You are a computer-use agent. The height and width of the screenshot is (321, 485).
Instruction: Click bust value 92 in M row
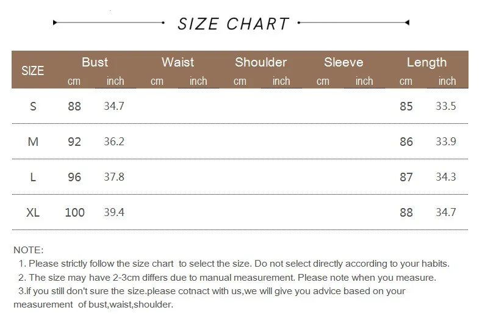(74, 142)
